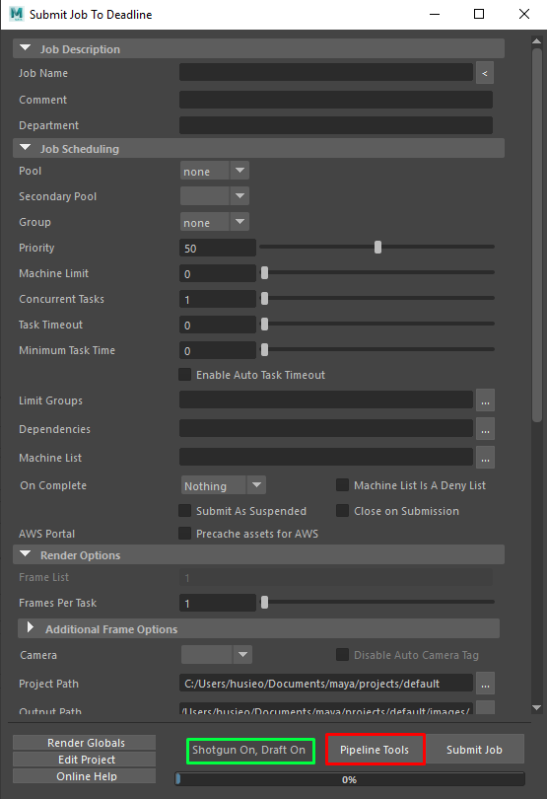This screenshot has width=547, height=799.
Task: Open the Pool dropdown
Action: (x=215, y=171)
